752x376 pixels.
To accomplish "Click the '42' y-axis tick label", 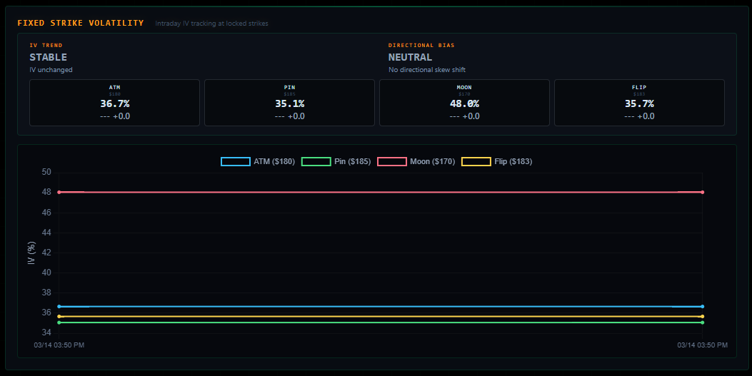I will 46,253.
